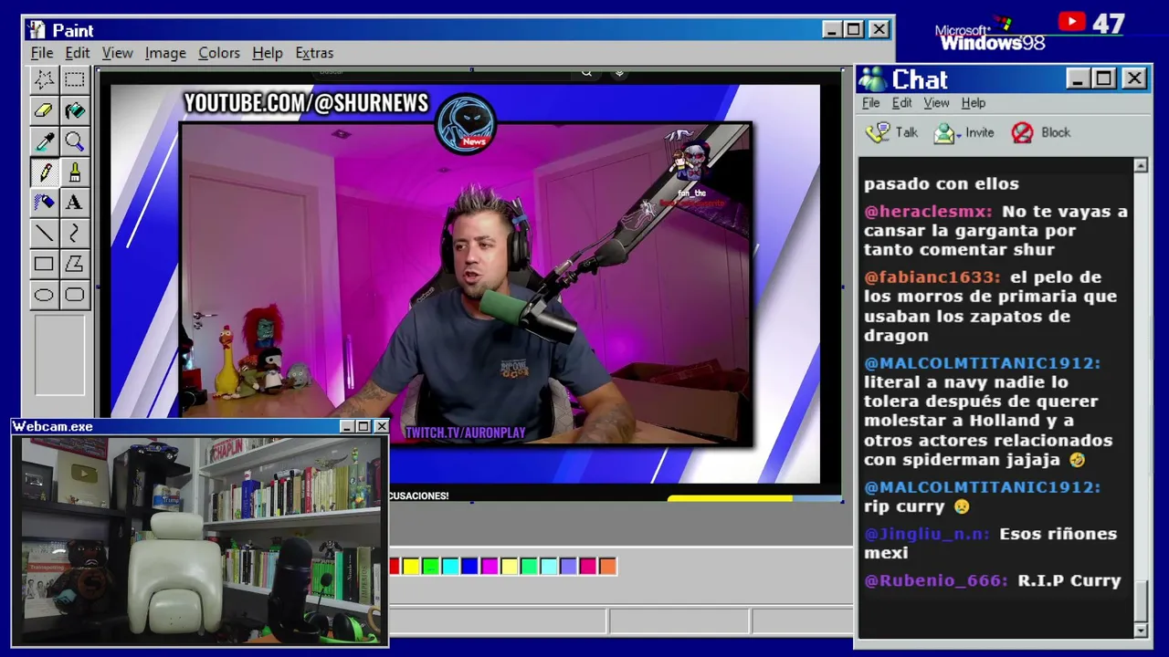Image resolution: width=1169 pixels, height=657 pixels.
Task: Click the TWITCH.TV/AURONPLAY text in canvas
Action: 465,433
